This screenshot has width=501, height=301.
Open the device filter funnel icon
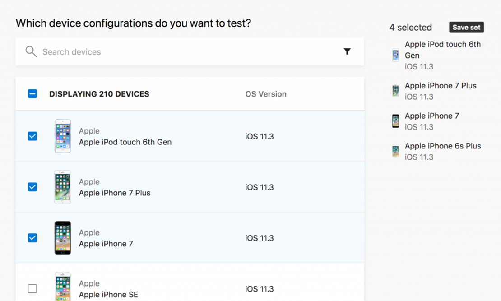347,51
